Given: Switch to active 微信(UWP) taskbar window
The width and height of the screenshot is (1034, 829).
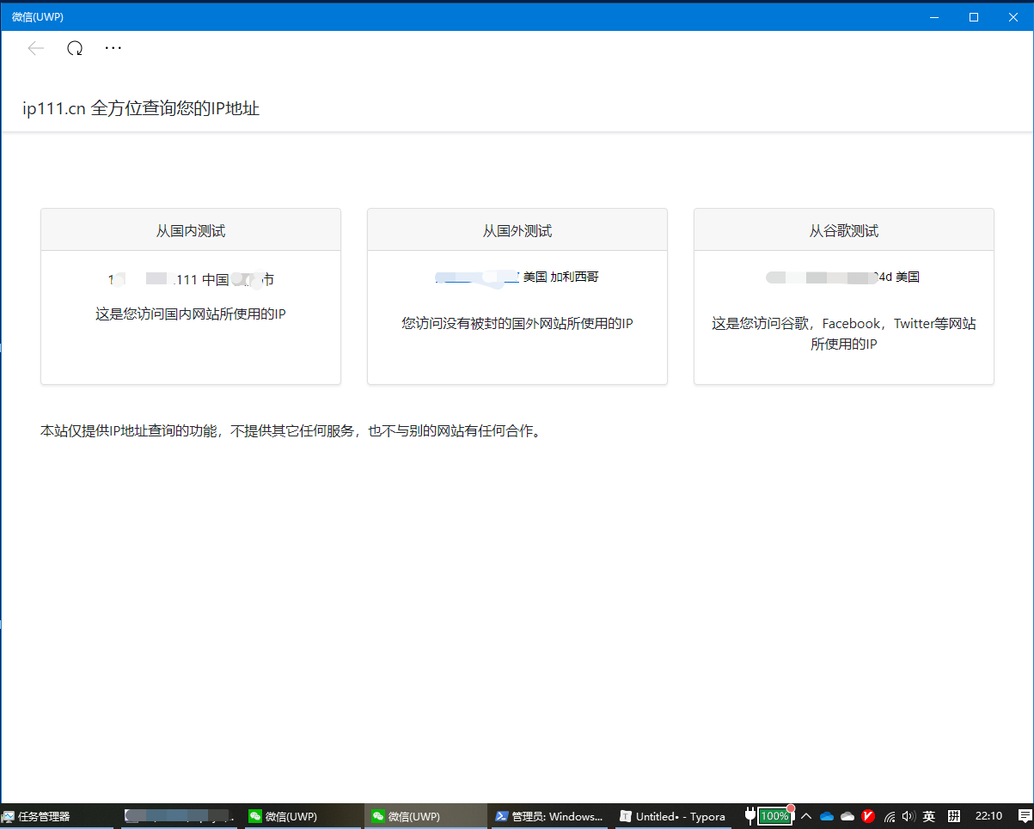Looking at the screenshot, I should [x=426, y=816].
